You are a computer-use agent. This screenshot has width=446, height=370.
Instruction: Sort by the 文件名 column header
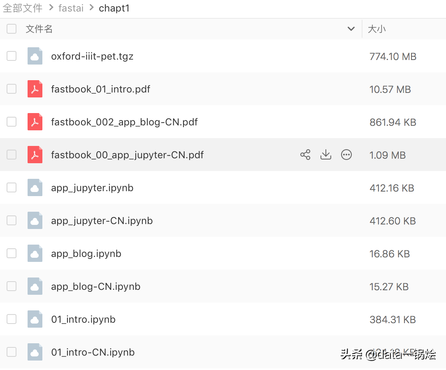pyautogui.click(x=39, y=29)
